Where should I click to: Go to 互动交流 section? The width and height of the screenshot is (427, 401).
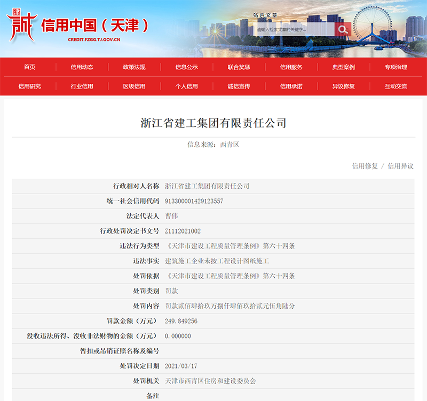(x=396, y=86)
